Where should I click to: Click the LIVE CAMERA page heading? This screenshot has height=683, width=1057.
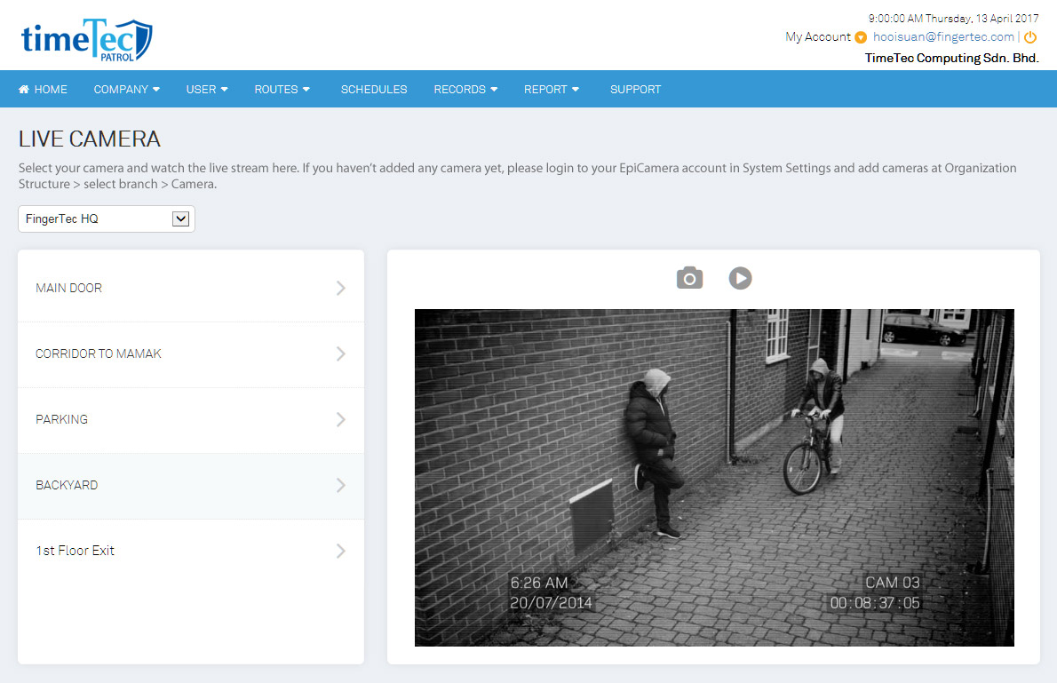pos(90,139)
